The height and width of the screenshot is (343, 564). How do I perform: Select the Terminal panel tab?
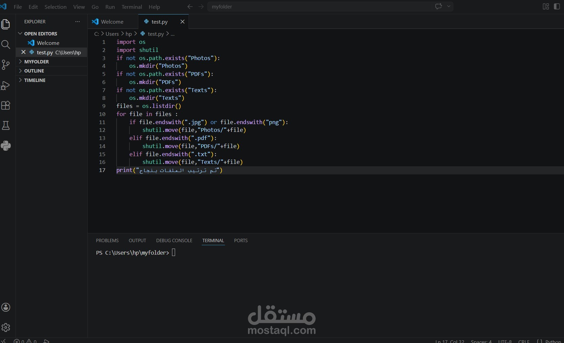[213, 240]
